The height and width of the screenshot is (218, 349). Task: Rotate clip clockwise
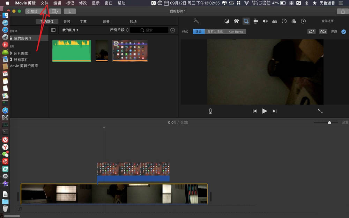pos(323,32)
